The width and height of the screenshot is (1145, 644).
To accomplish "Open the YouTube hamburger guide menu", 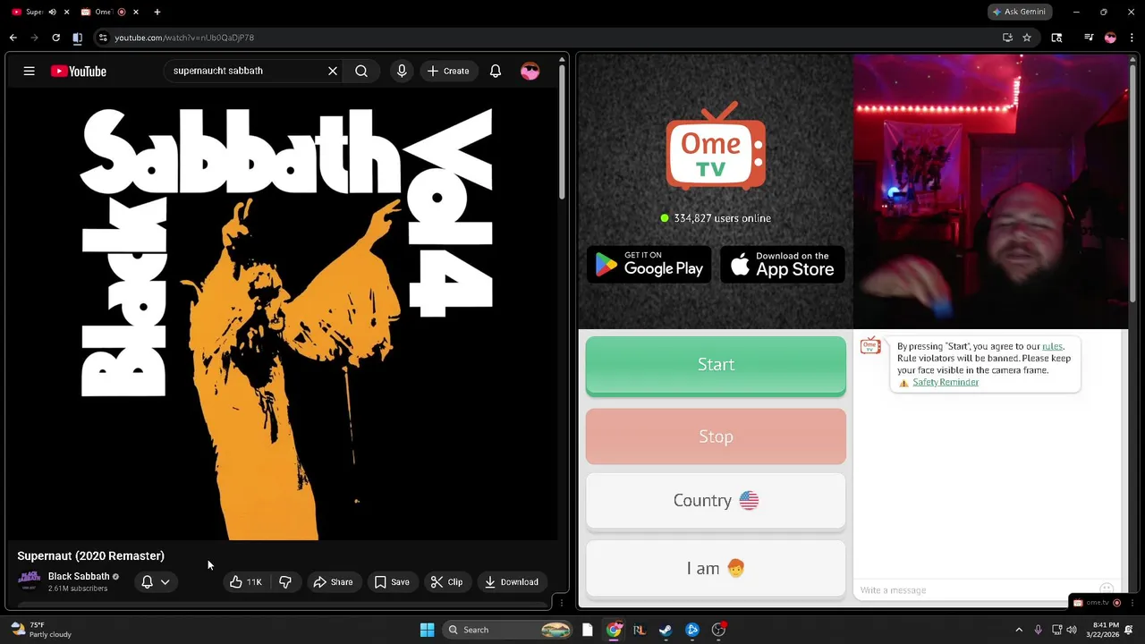I will tap(29, 71).
